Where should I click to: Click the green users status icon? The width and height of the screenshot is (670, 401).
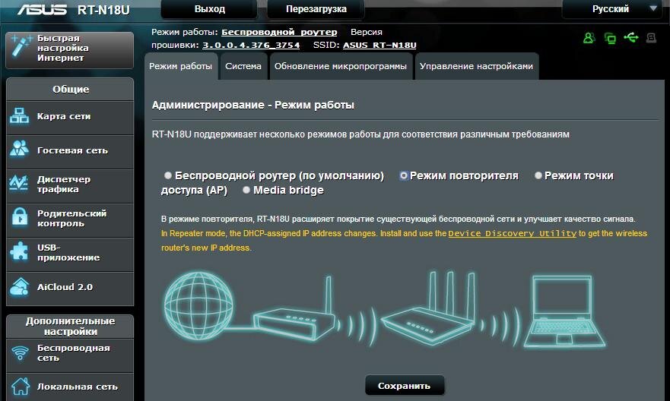[589, 38]
